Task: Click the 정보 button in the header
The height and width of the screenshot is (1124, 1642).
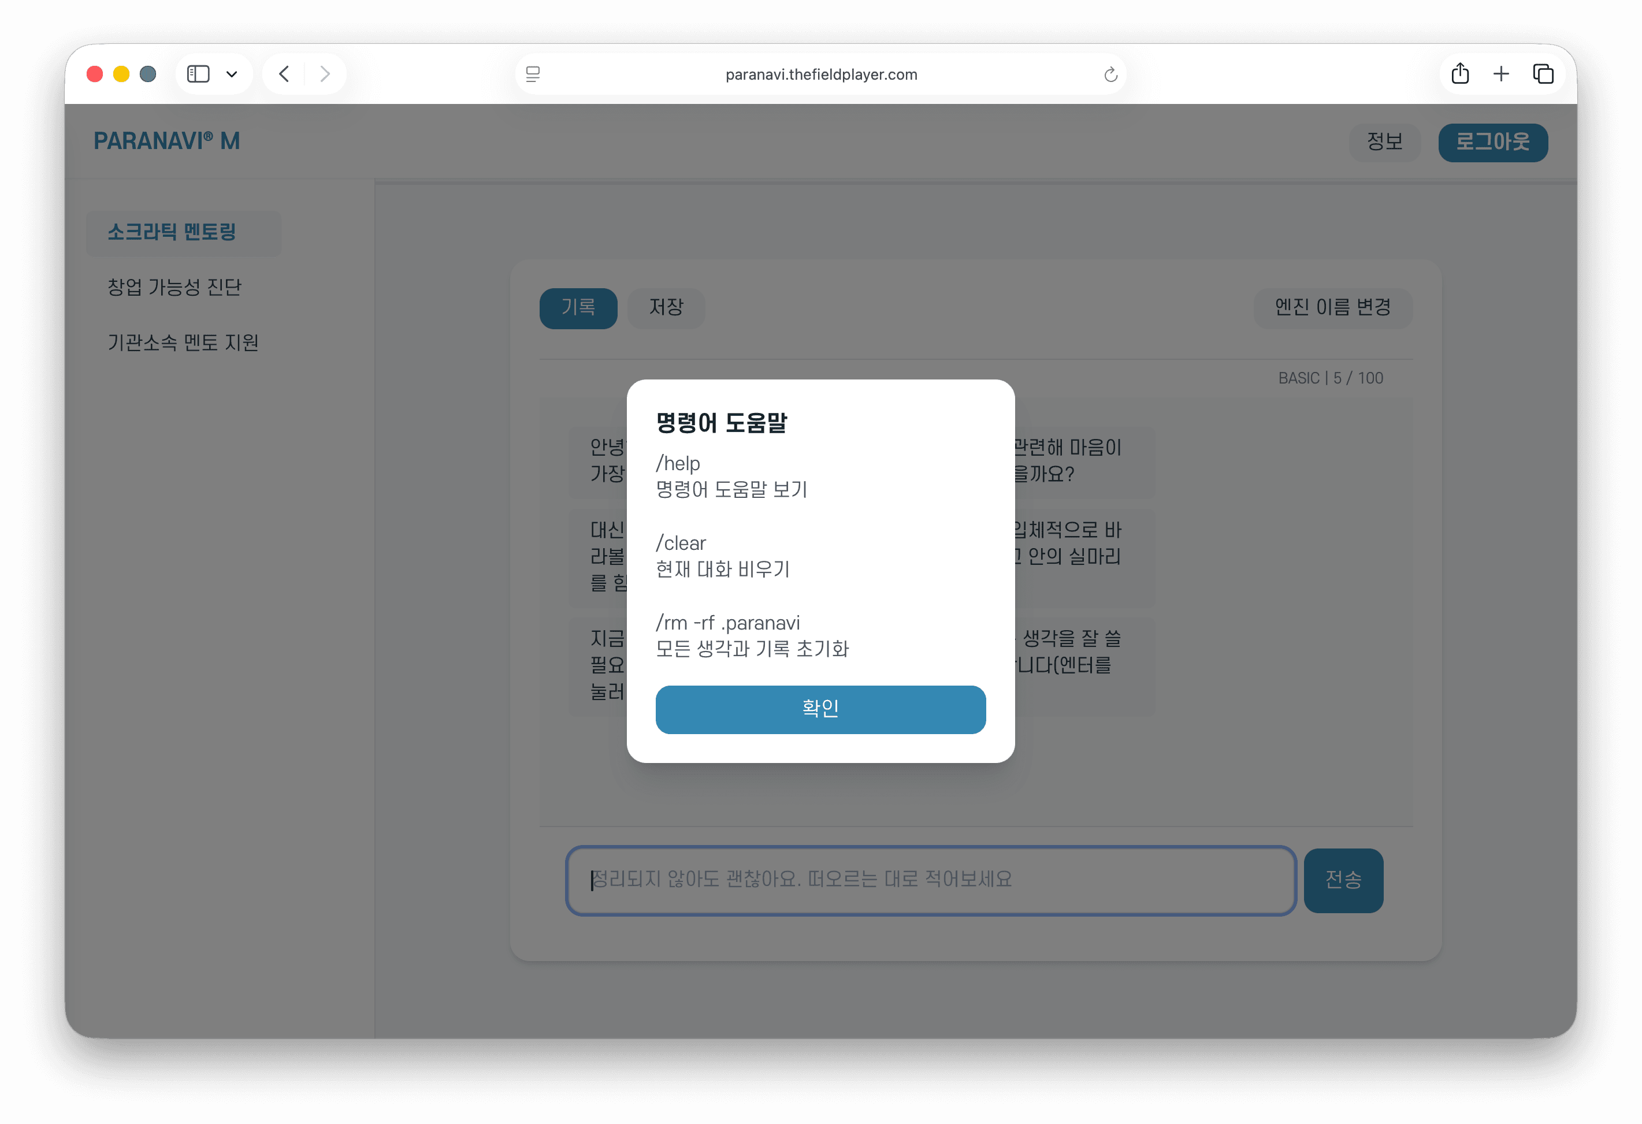Action: [1384, 142]
